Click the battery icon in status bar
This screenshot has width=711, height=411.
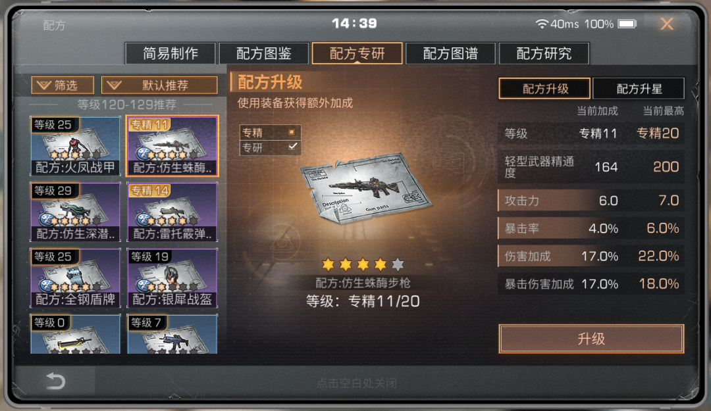click(x=627, y=24)
